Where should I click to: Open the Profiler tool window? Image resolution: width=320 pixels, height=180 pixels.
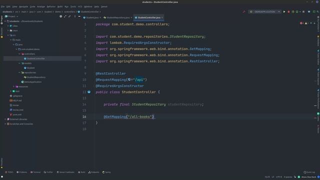click(48, 172)
